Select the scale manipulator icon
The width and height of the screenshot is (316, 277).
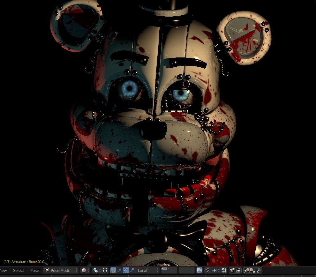(x=132, y=270)
